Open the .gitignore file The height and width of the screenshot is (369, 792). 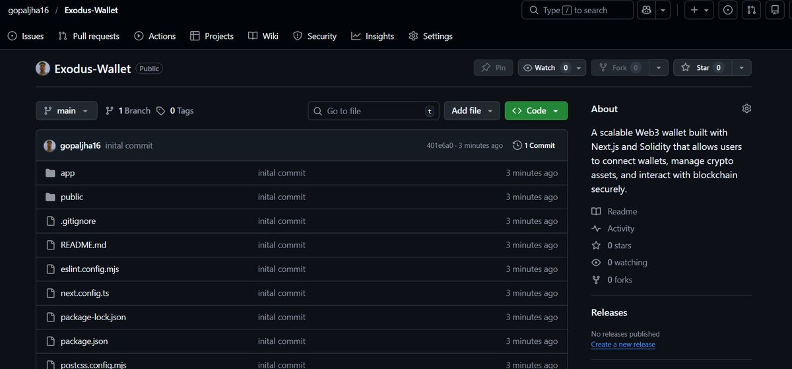tap(78, 221)
